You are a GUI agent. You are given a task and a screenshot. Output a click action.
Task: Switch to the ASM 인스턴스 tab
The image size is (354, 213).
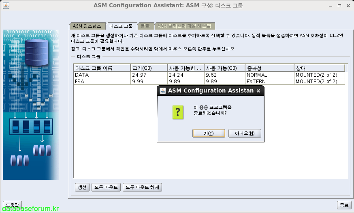pyautogui.click(x=87, y=26)
